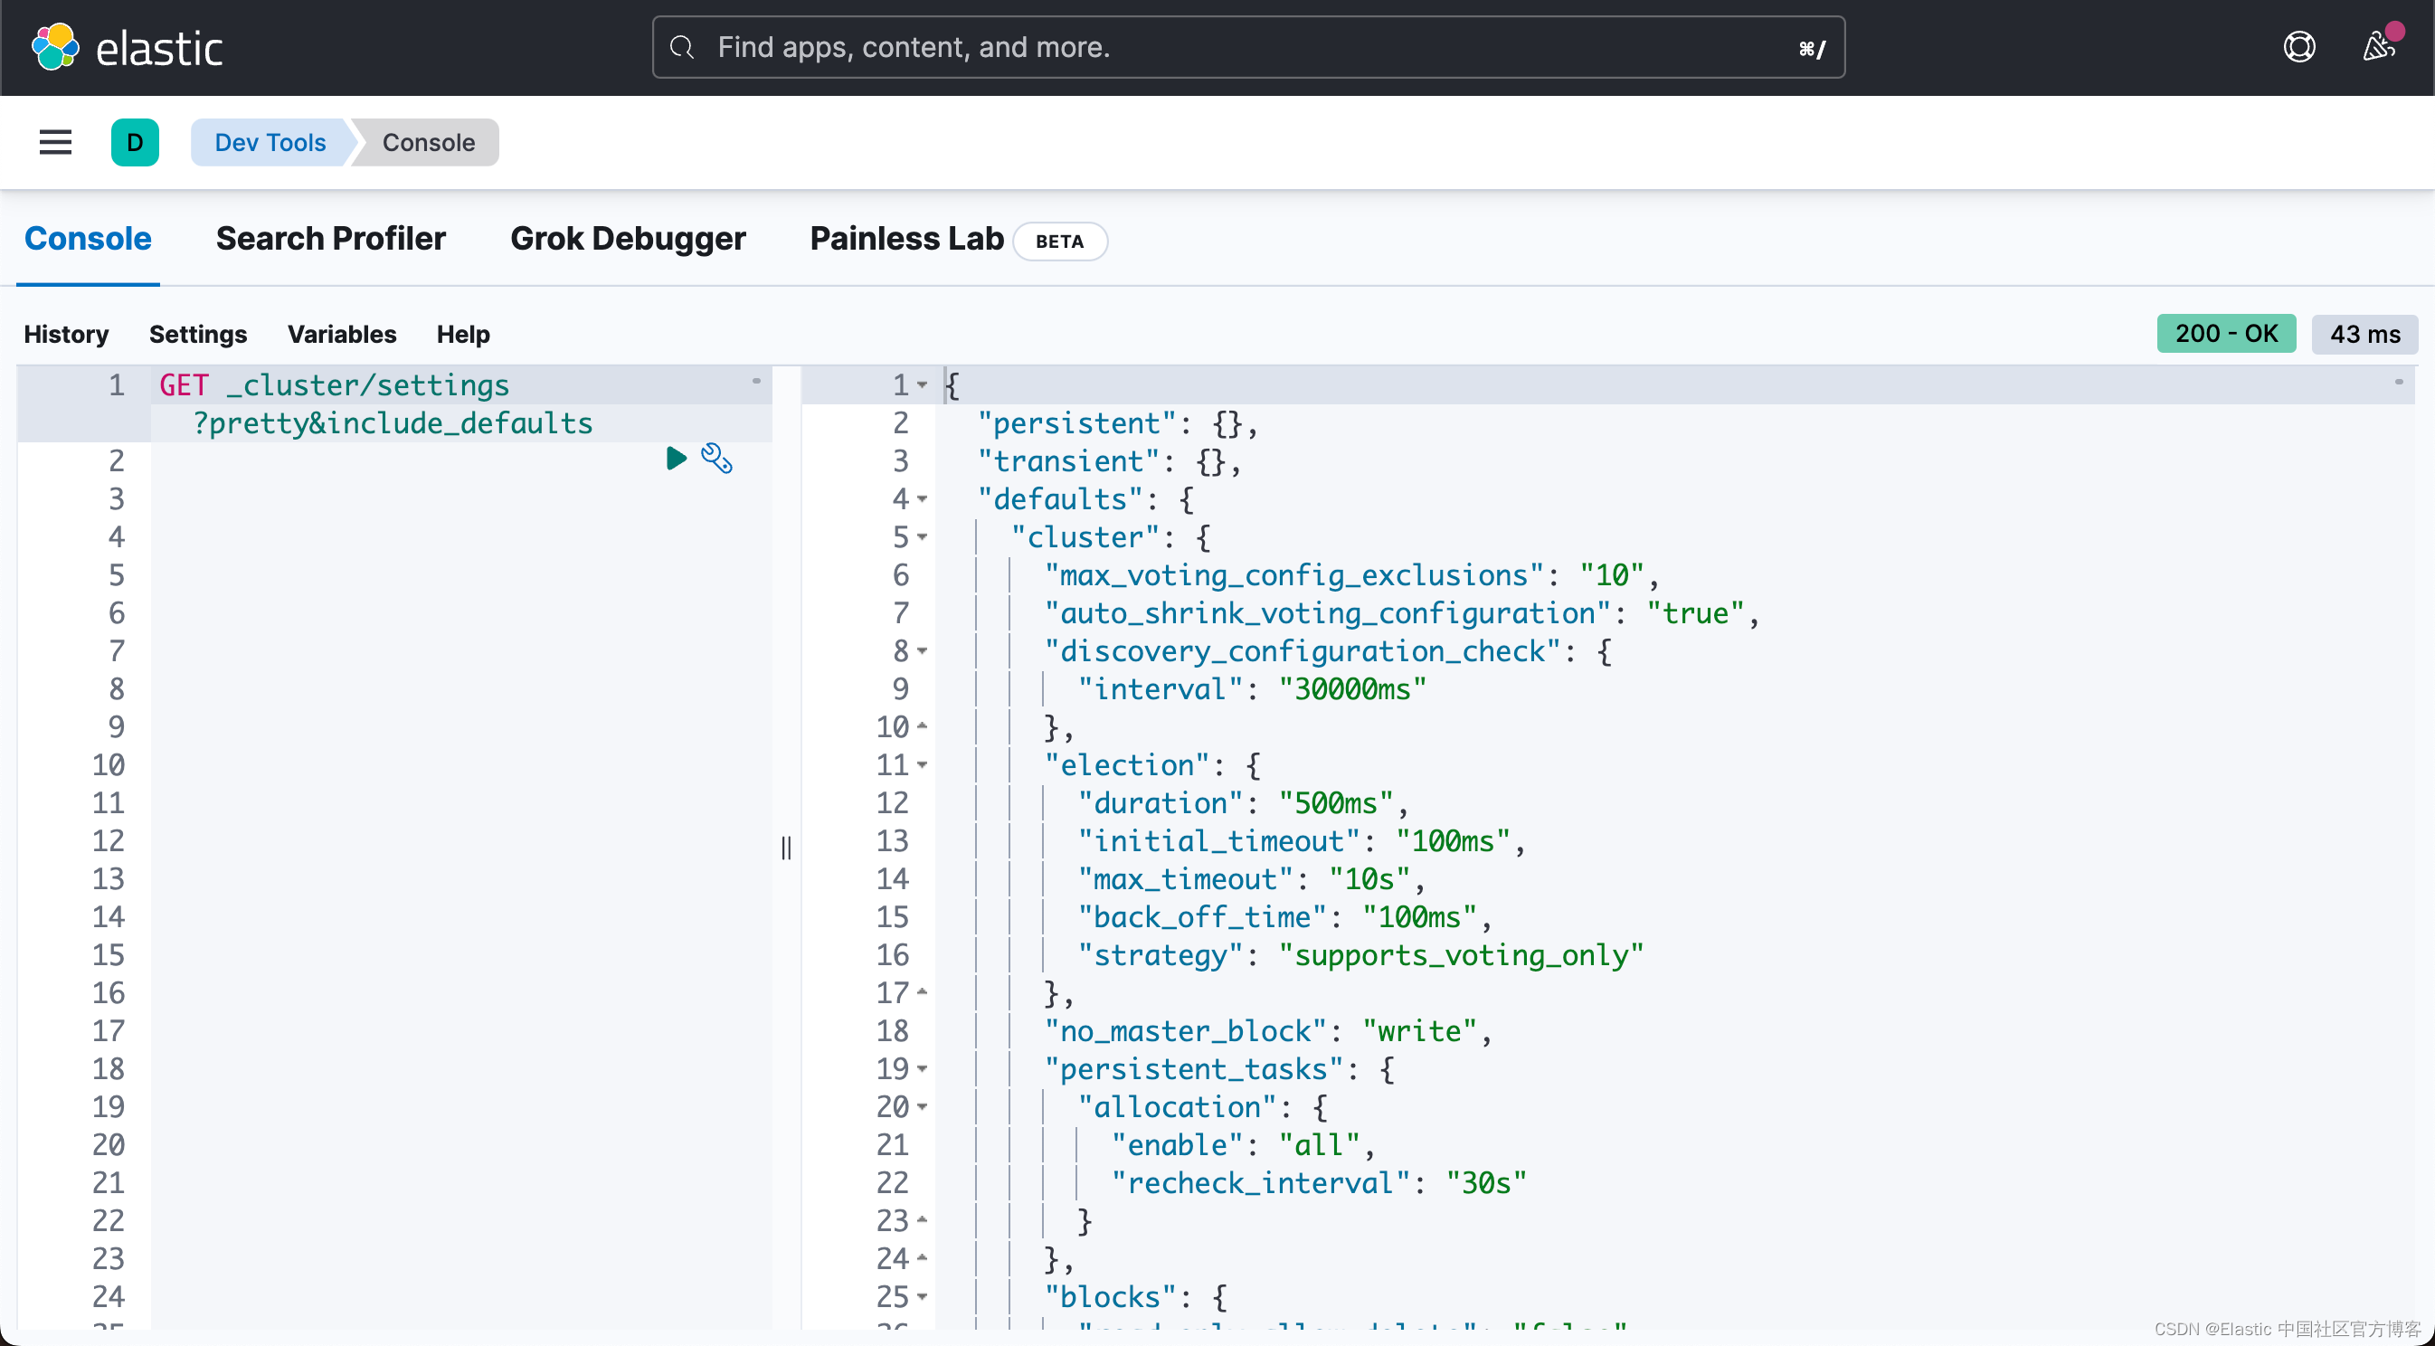Click "max_voting_config_exclusions" key

pyautogui.click(x=1294, y=575)
